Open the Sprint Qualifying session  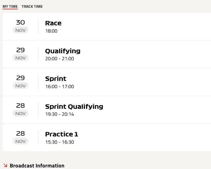point(74,106)
